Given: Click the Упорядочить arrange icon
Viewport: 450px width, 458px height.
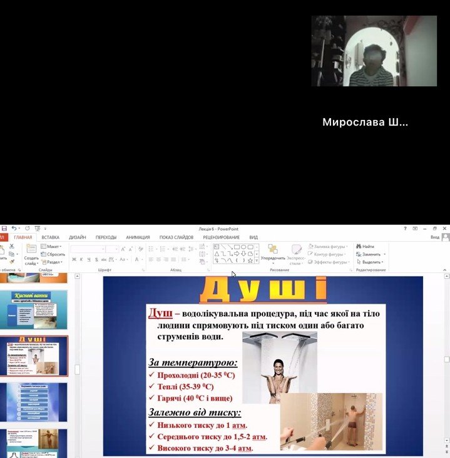Looking at the screenshot, I should tap(273, 252).
